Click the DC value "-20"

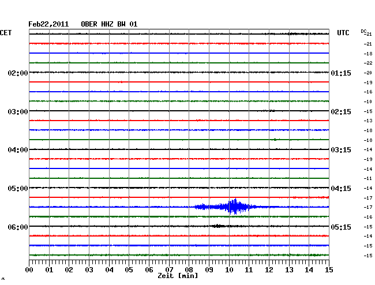coord(368,73)
